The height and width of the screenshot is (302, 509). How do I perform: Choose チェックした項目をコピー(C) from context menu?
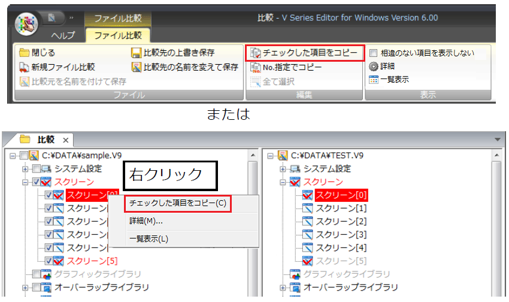[x=178, y=203]
